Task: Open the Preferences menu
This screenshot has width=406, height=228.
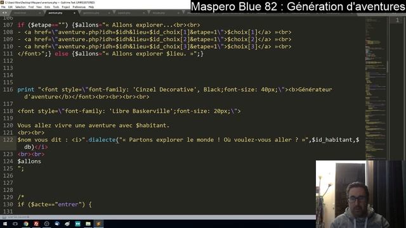Action: (79, 7)
